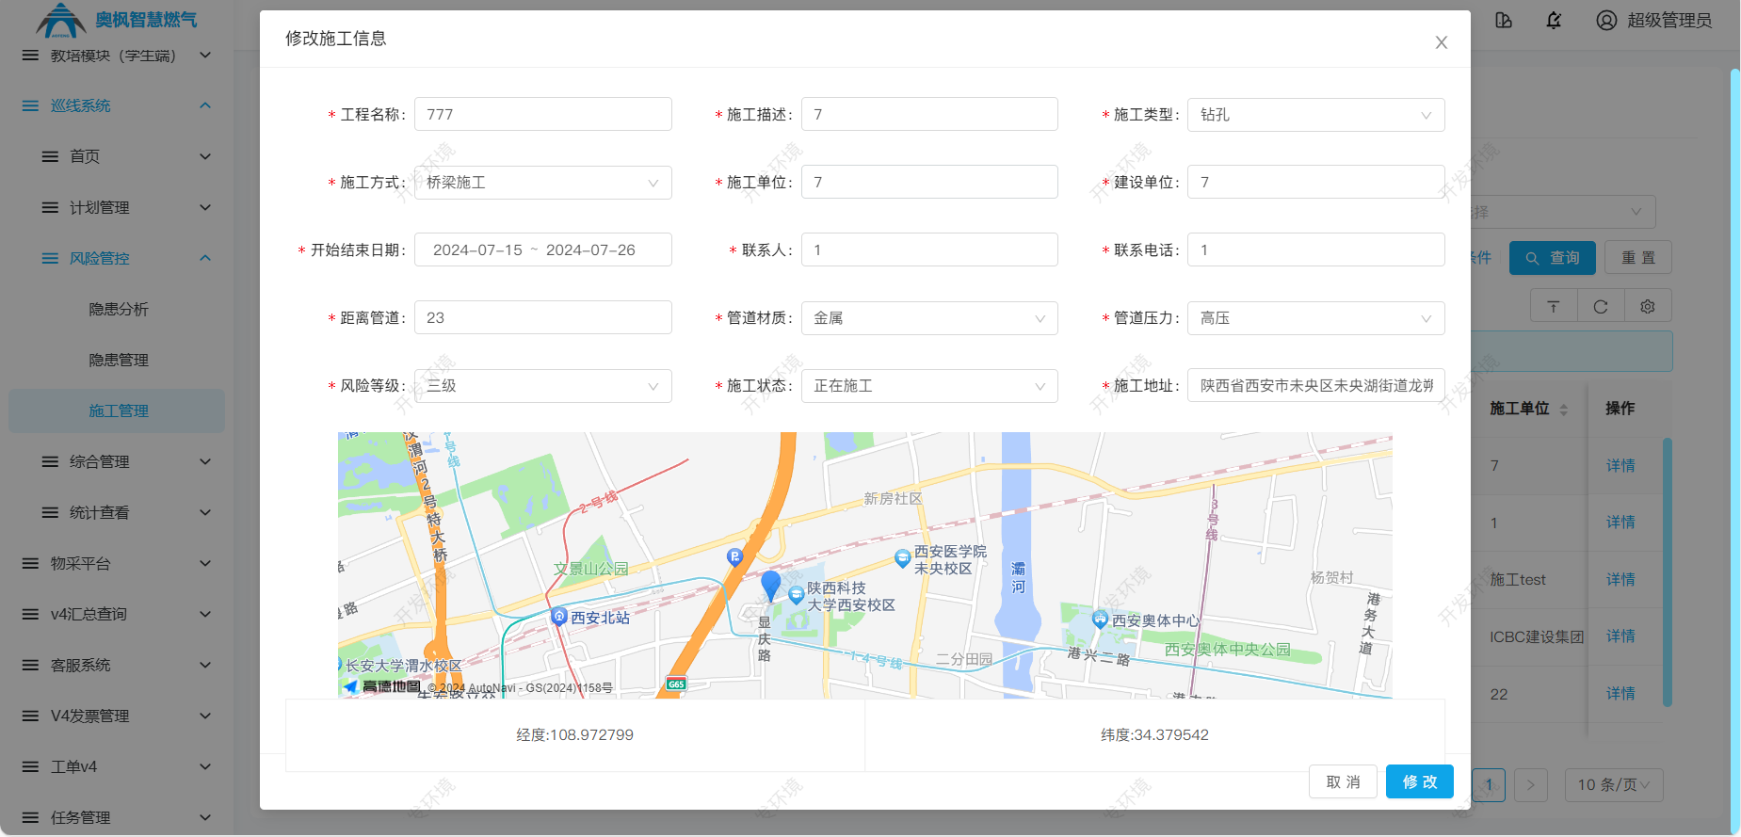
Task: Click the 纬度:34.379542 text
Action: 1154,735
